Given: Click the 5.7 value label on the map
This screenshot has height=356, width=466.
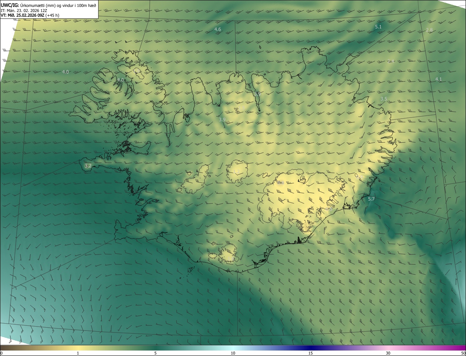Looking at the screenshot, I should pos(371,199).
